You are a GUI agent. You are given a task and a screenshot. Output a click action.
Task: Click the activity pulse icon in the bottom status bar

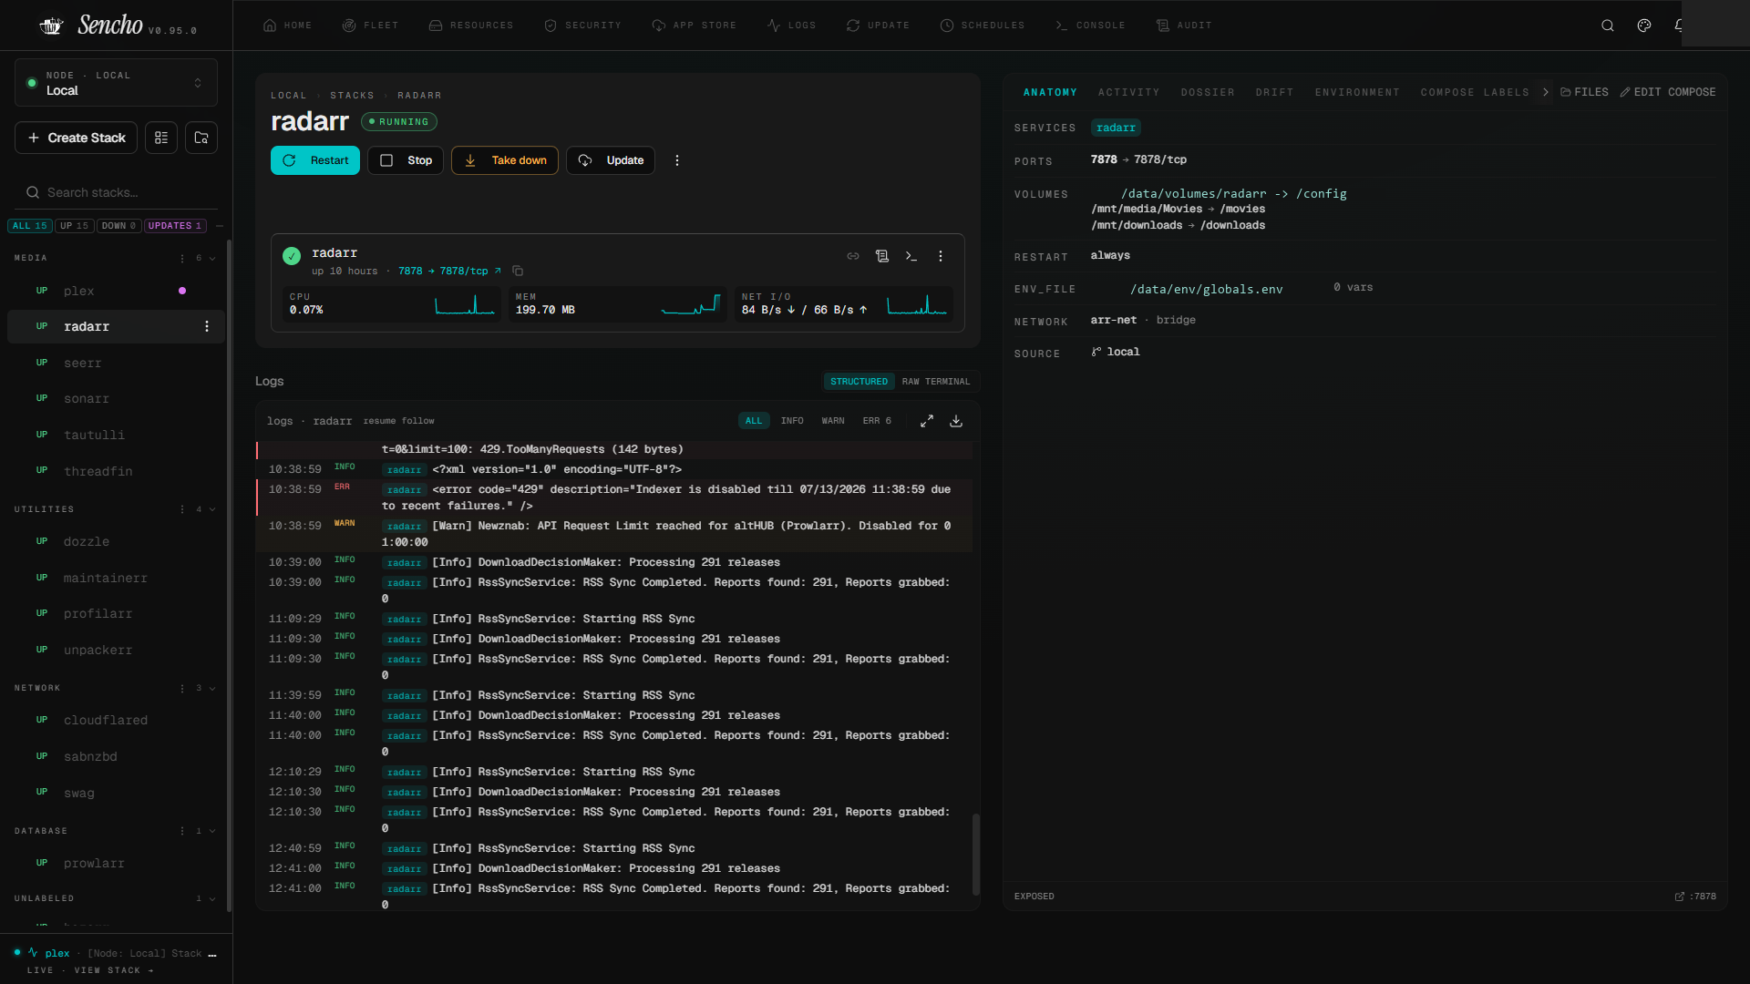coord(33,952)
